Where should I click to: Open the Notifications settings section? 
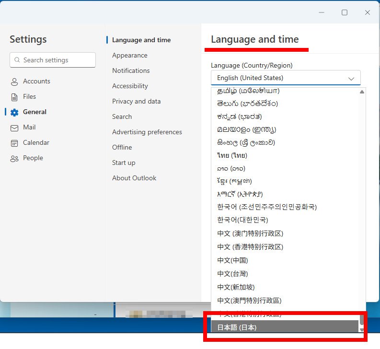[131, 71]
